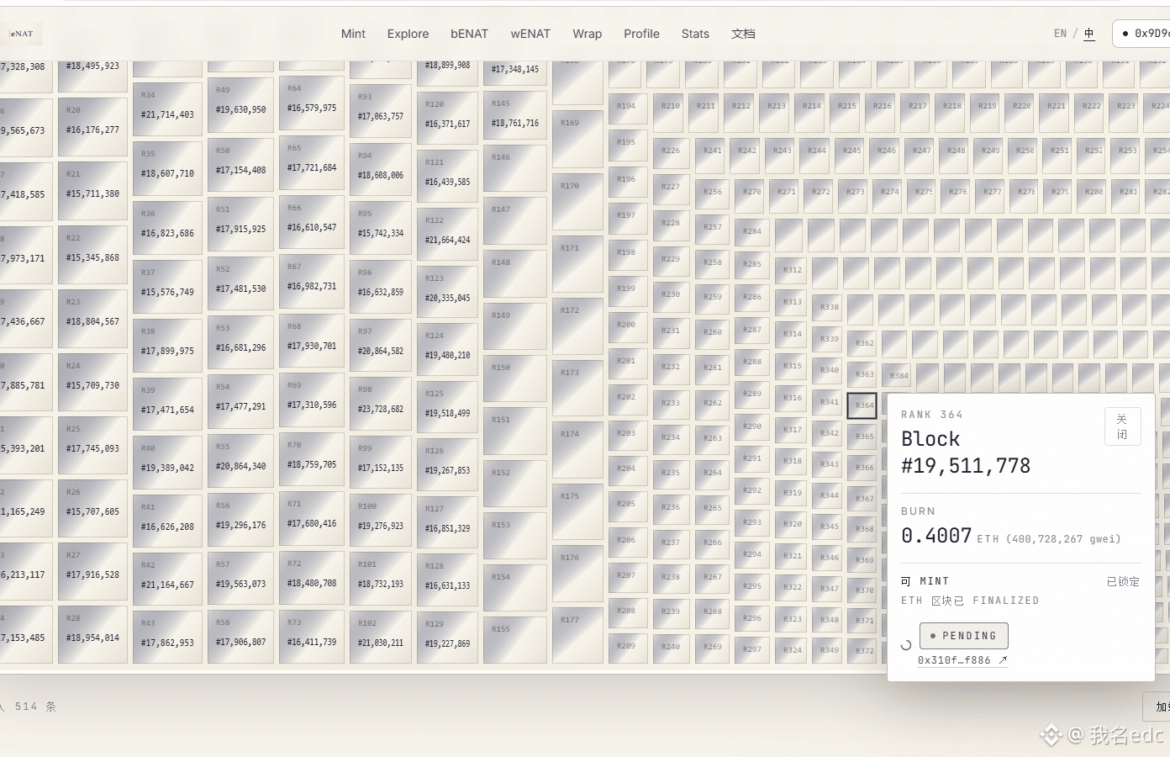The width and height of the screenshot is (1170, 757).
Task: Select block tile R37 #15,576,749
Action: click(x=167, y=286)
